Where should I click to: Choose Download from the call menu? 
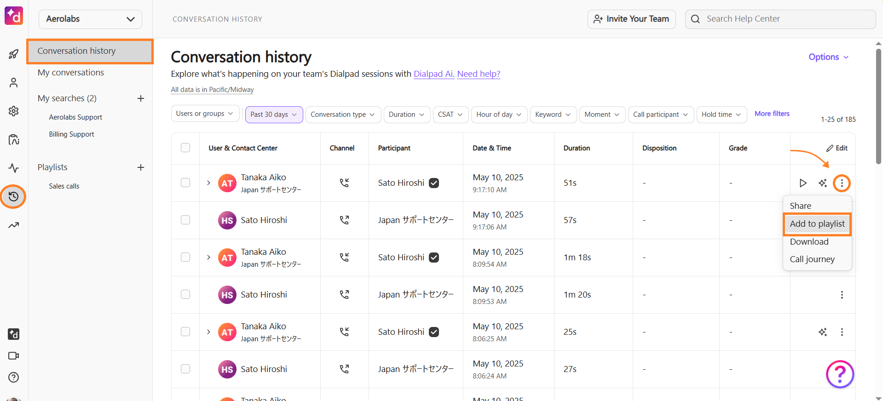click(817, 242)
